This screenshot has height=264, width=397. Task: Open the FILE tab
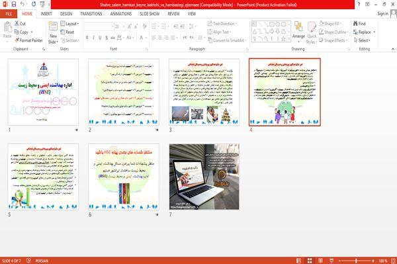(x=9, y=14)
